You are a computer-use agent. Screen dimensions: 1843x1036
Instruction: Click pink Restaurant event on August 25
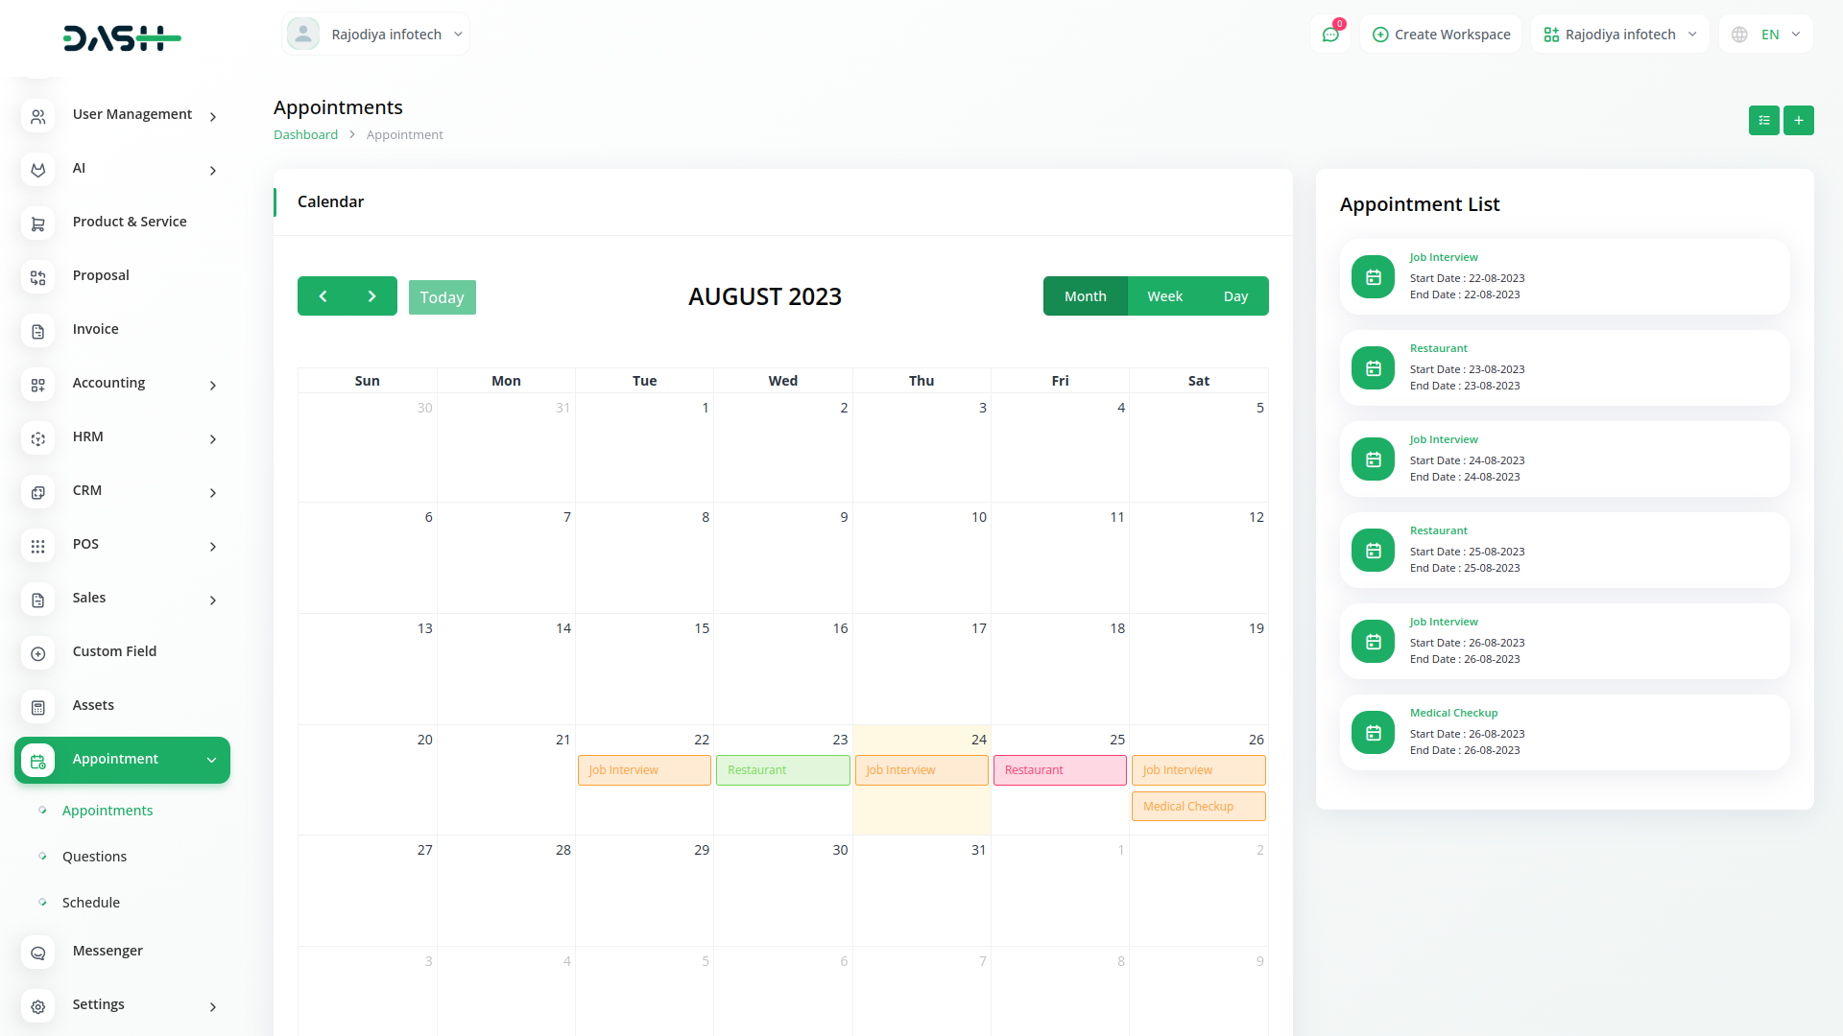coord(1059,770)
